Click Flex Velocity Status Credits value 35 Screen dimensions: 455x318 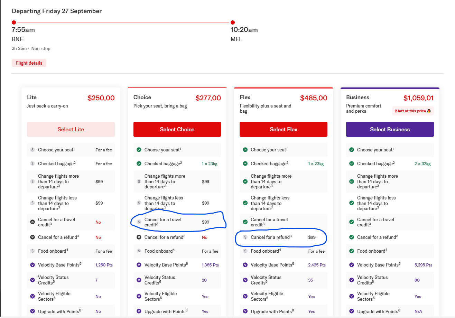click(310, 280)
